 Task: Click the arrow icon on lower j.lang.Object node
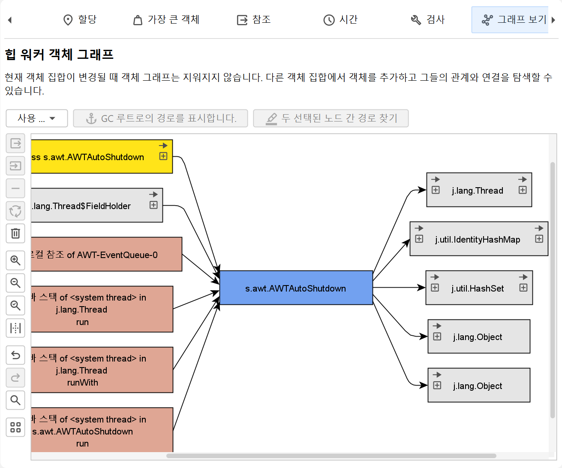click(437, 375)
